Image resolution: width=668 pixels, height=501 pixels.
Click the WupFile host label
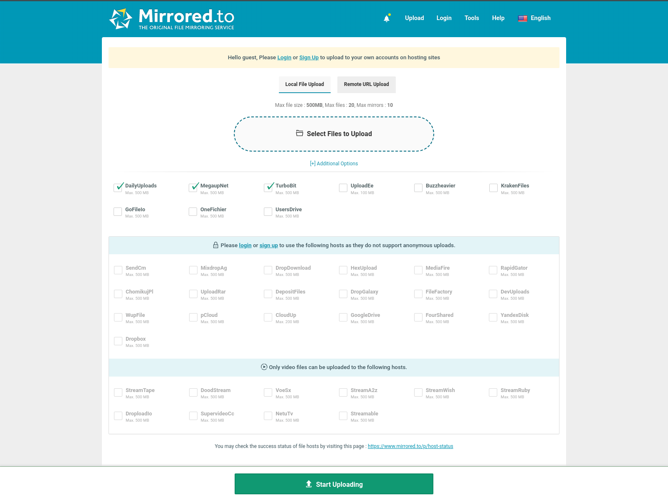click(135, 315)
